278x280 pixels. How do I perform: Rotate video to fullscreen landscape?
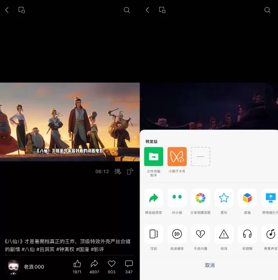[x=130, y=172]
